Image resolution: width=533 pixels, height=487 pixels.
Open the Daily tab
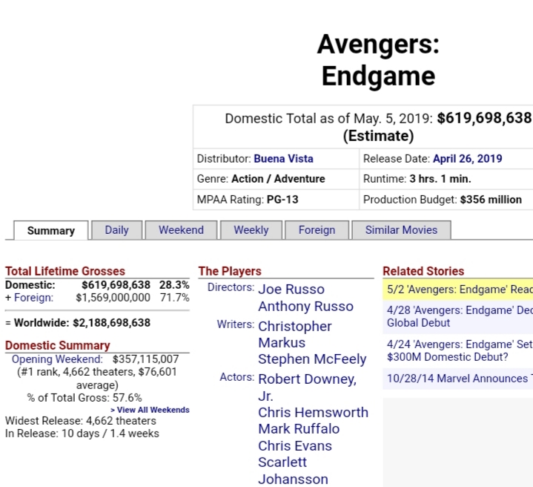pos(116,230)
